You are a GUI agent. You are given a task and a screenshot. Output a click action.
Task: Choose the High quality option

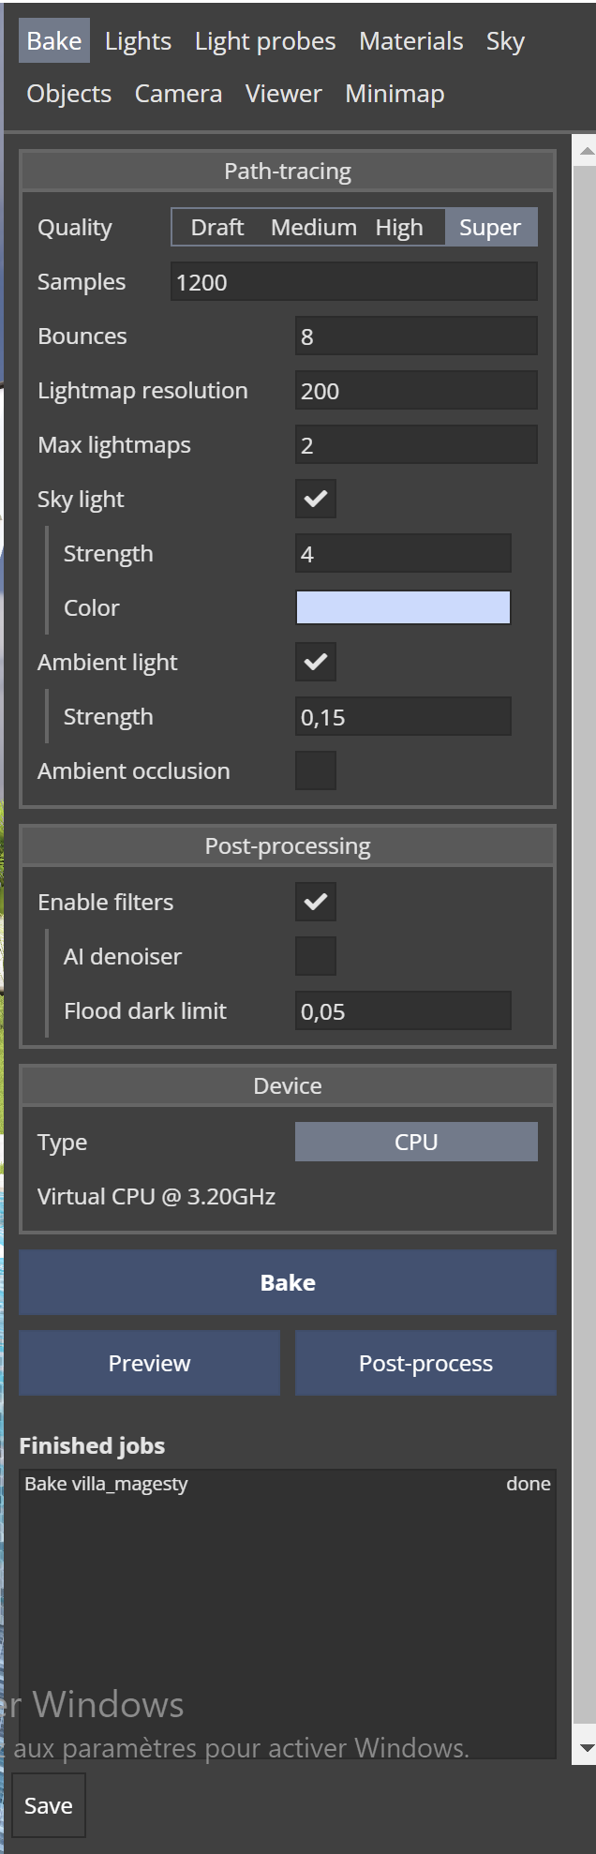399,228
